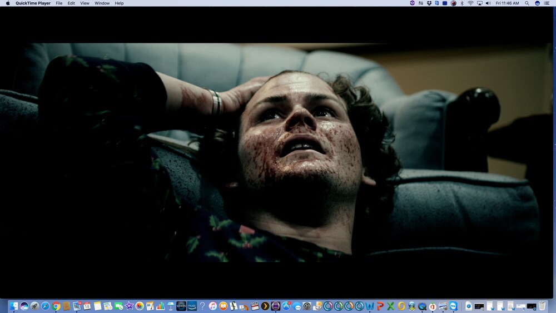Open System Preferences gear icon
Viewport: 556px width, 313px height.
[307, 306]
